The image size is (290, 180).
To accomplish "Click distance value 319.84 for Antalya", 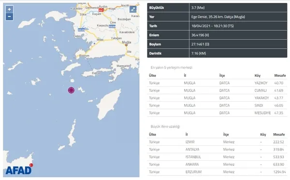I will pos(278,150).
